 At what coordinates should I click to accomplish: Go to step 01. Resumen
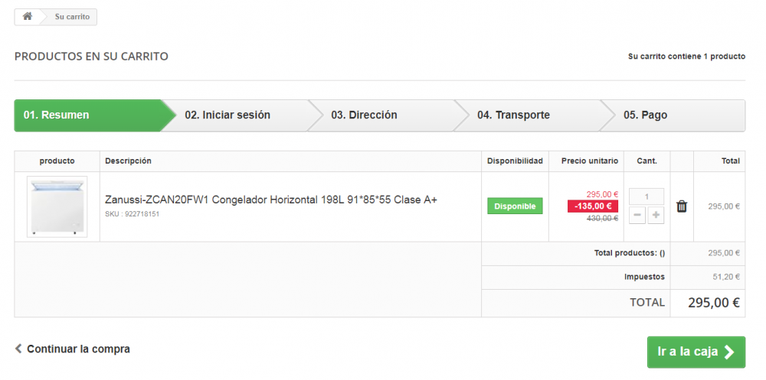(84, 115)
